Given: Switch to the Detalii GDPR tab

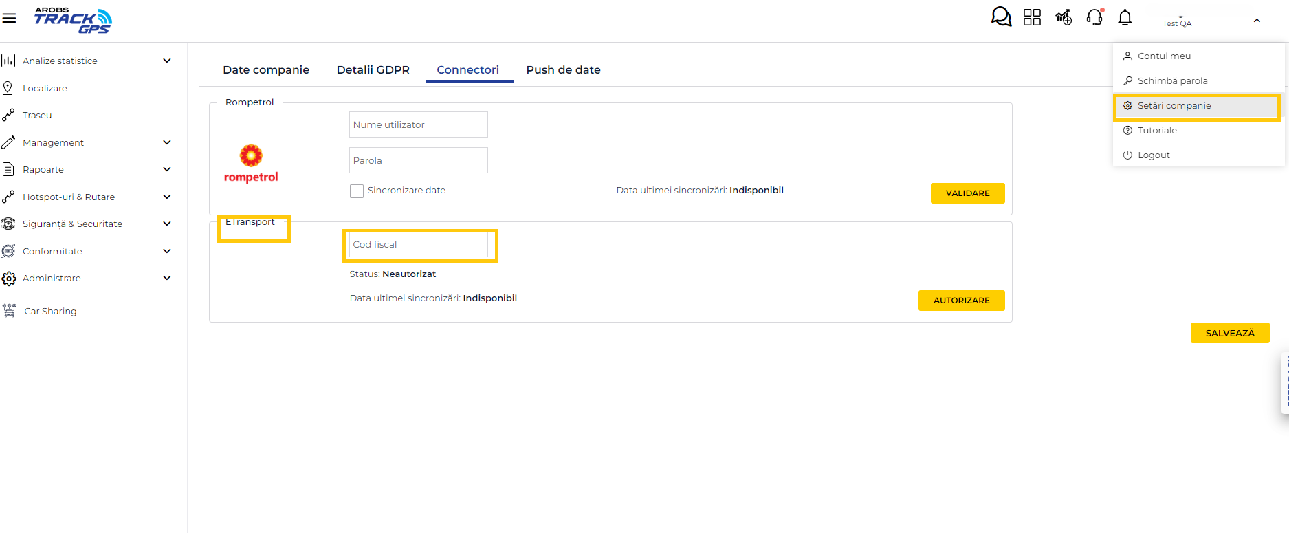Looking at the screenshot, I should 373,69.
